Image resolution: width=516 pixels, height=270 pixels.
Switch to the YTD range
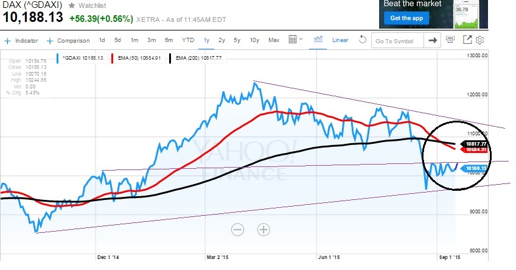[188, 41]
